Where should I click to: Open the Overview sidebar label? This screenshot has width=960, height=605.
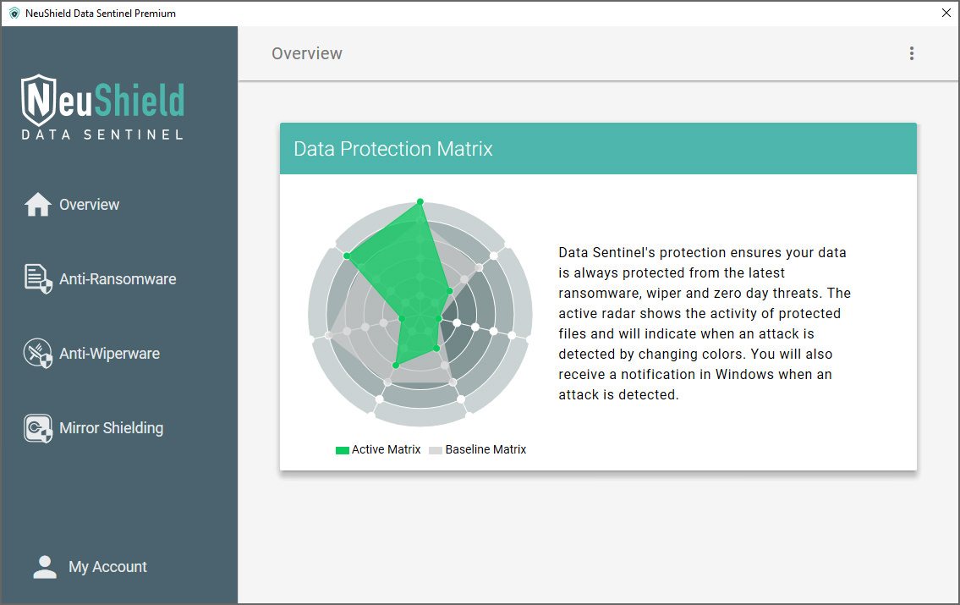tap(90, 205)
